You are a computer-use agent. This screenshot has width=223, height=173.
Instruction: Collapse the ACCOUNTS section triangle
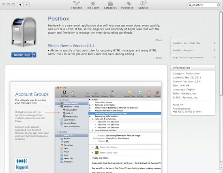57,100
